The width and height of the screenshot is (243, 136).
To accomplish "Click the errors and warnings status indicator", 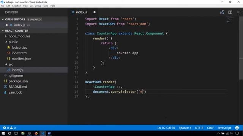I will (9, 128).
